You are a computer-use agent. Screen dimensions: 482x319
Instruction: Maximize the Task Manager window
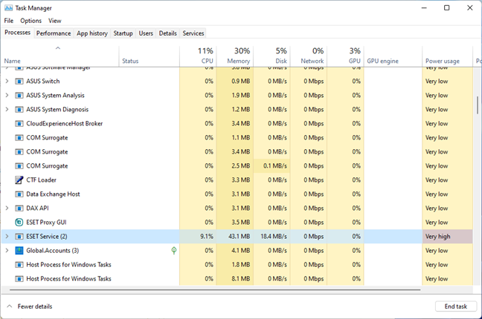(x=446, y=8)
